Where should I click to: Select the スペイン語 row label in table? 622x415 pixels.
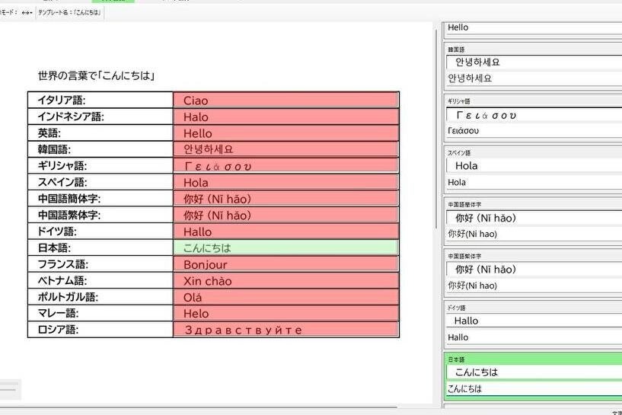(62, 182)
